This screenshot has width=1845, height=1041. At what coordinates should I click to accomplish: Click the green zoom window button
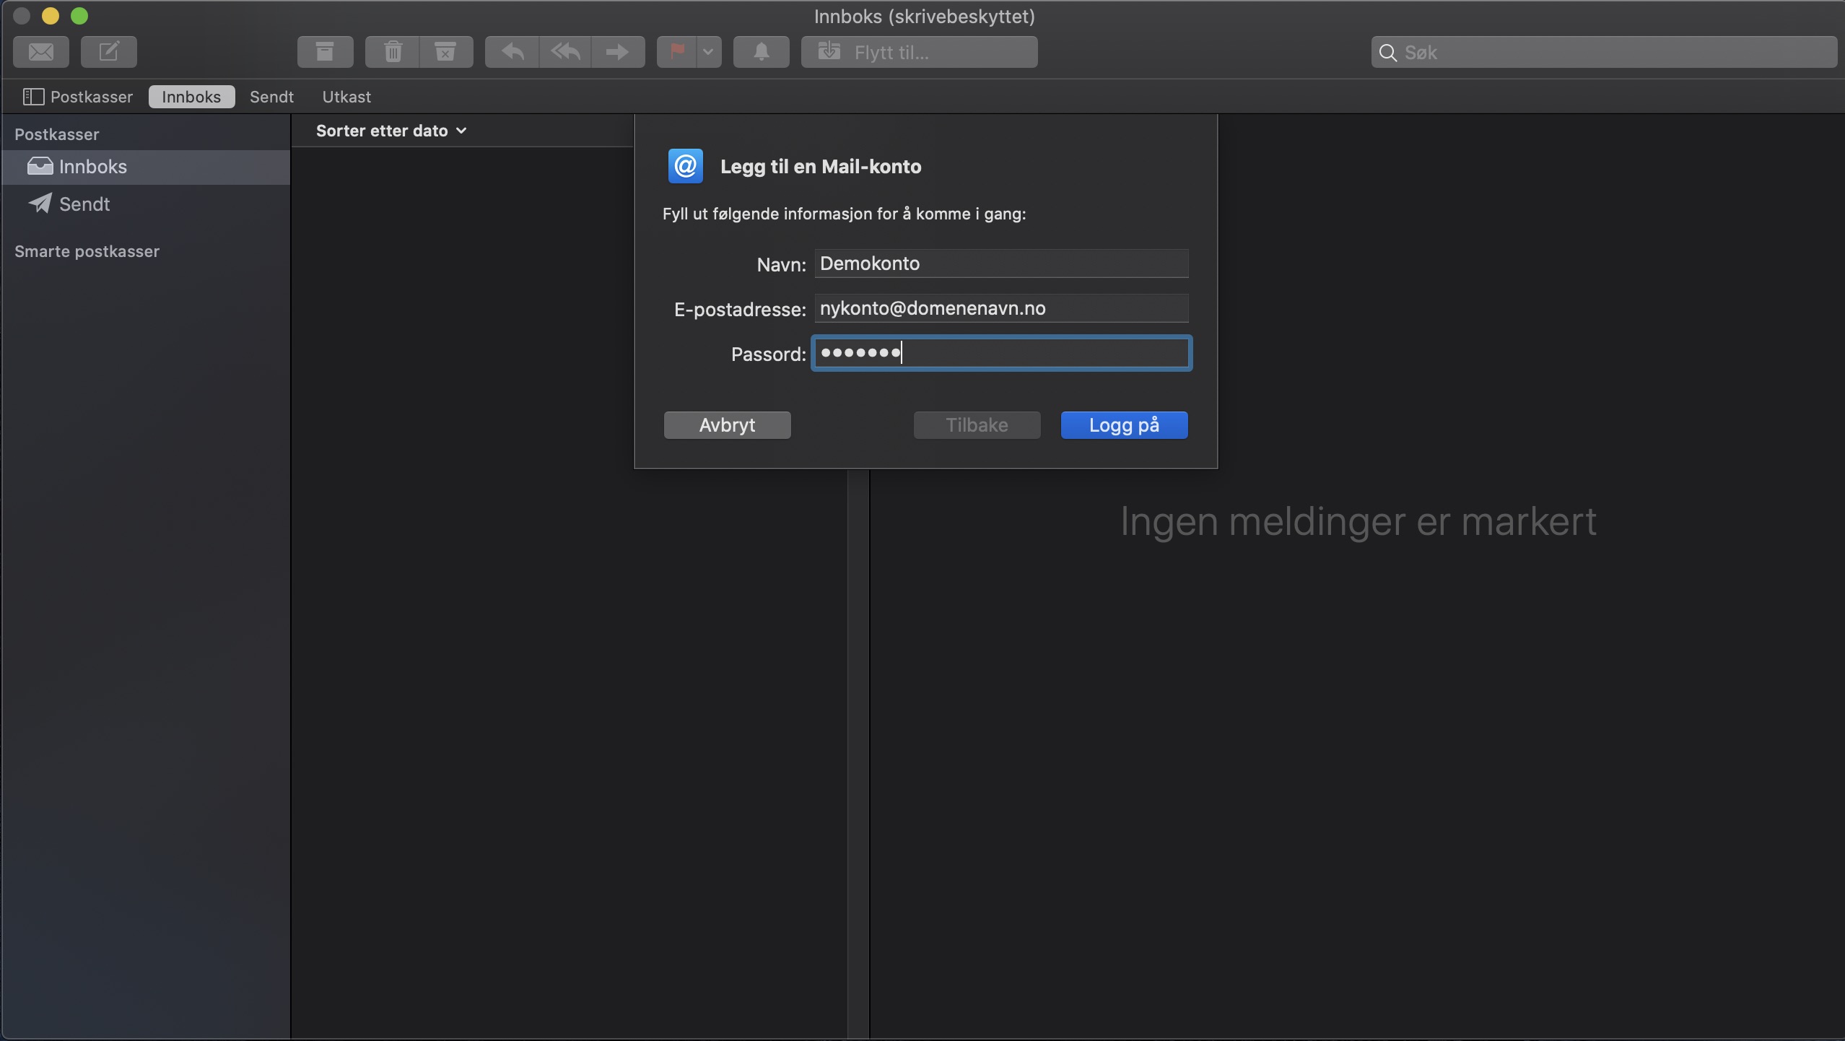(79, 16)
